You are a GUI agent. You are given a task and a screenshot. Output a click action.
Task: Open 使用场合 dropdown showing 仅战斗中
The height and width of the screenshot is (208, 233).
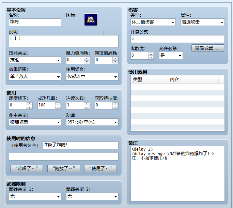tap(92, 77)
